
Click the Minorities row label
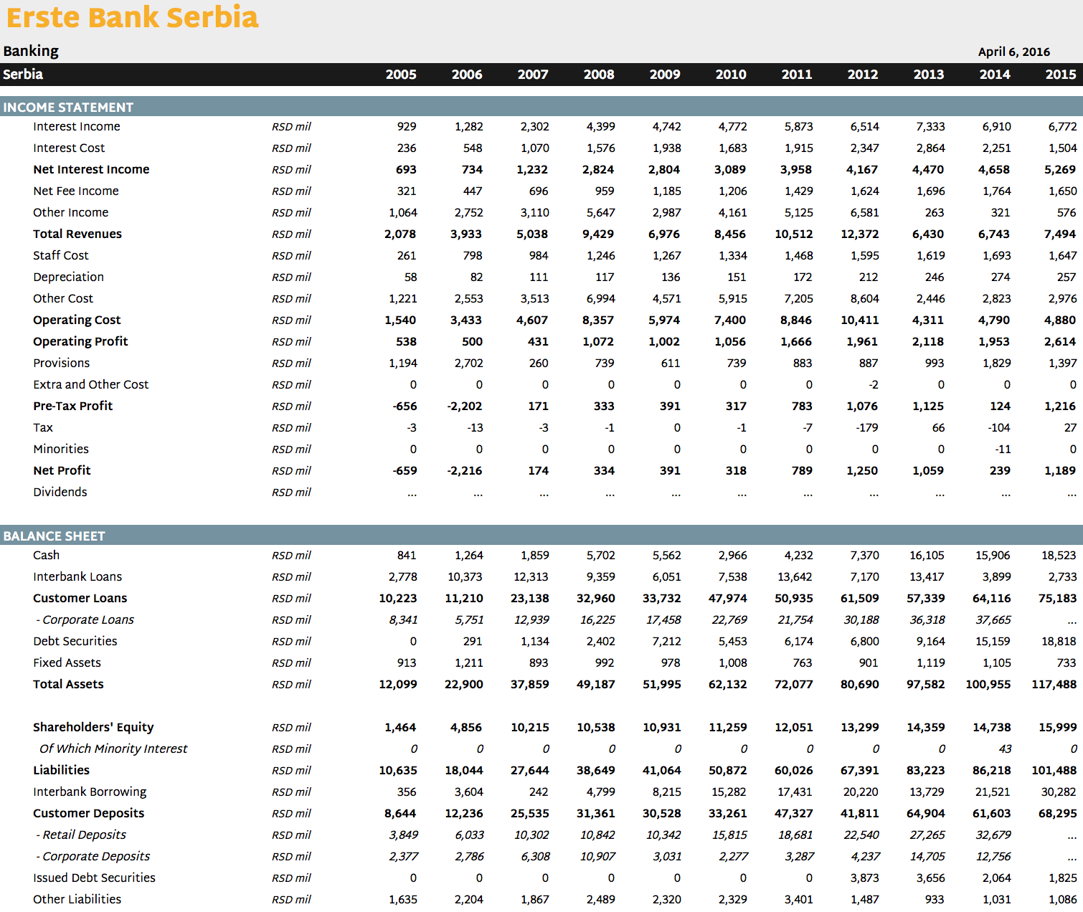point(61,450)
